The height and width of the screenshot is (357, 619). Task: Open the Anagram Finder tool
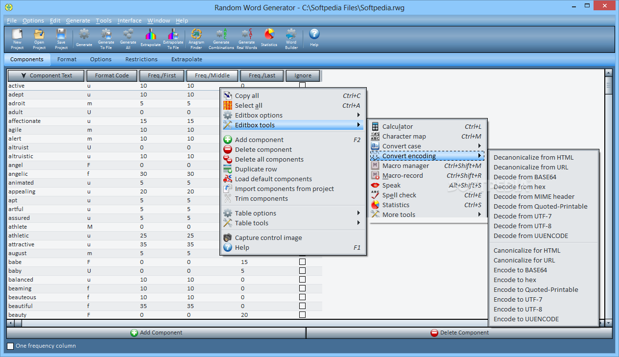click(196, 39)
